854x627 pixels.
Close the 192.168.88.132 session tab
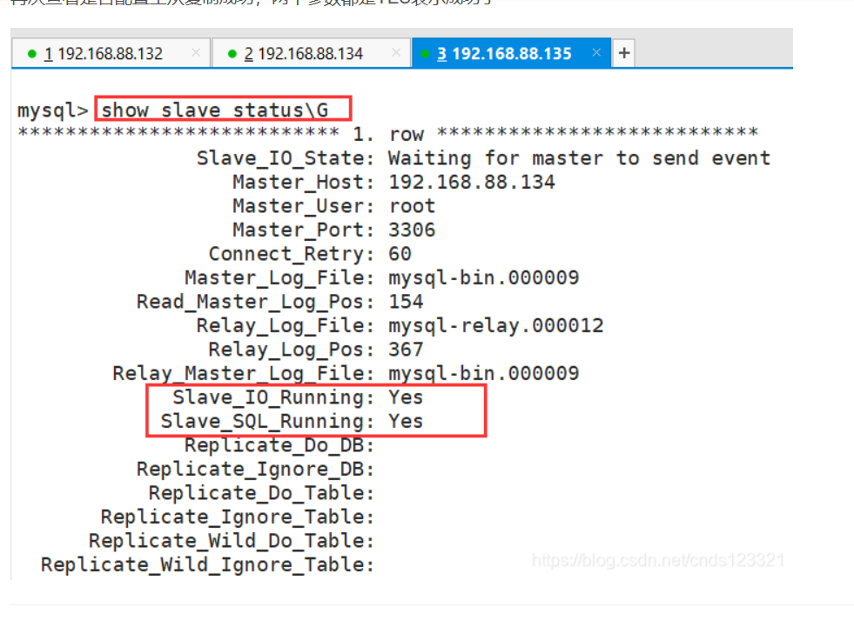(196, 53)
